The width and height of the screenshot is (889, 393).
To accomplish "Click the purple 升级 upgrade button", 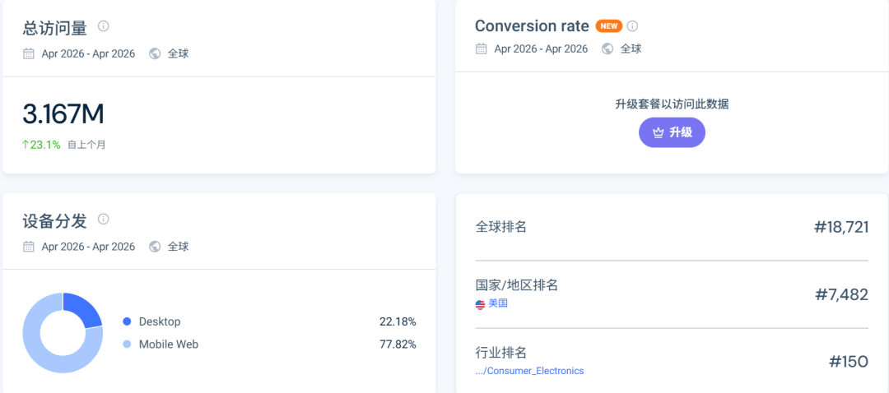I will click(x=672, y=132).
